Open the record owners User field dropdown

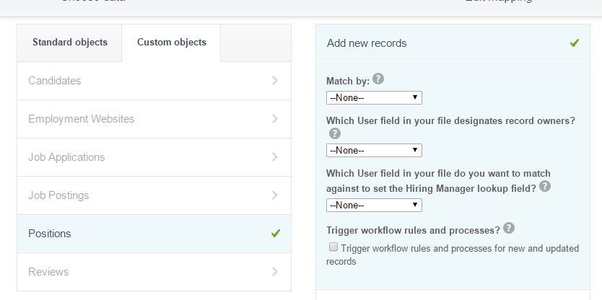[x=374, y=150]
